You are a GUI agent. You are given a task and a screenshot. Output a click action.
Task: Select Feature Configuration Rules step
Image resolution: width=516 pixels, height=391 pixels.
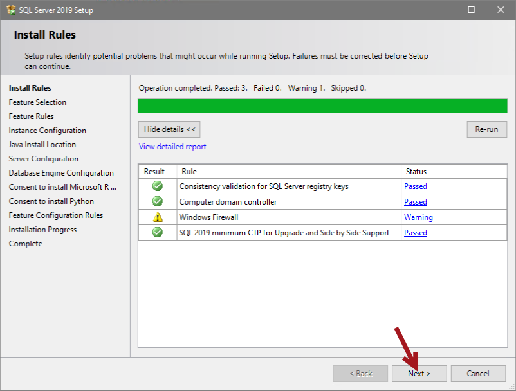56,215
